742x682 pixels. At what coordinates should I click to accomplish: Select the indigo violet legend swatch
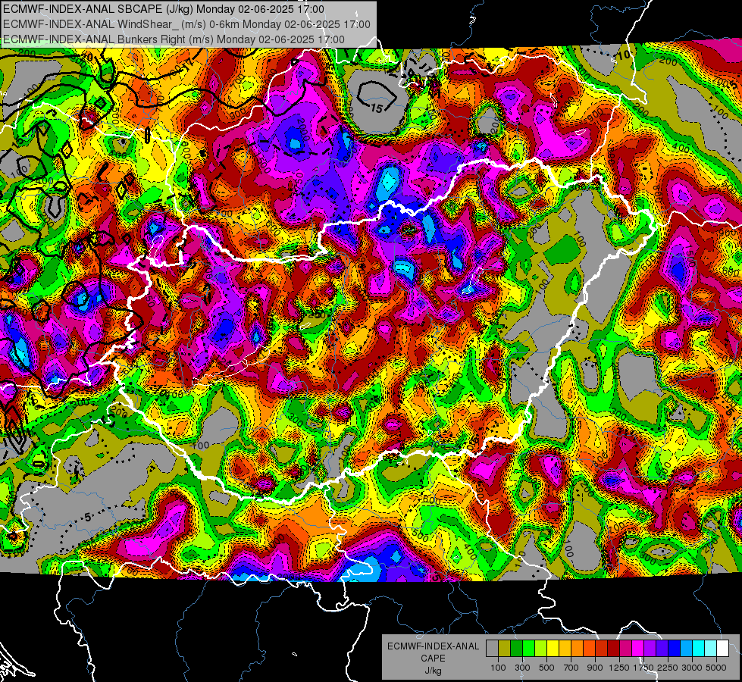pyautogui.click(x=662, y=648)
